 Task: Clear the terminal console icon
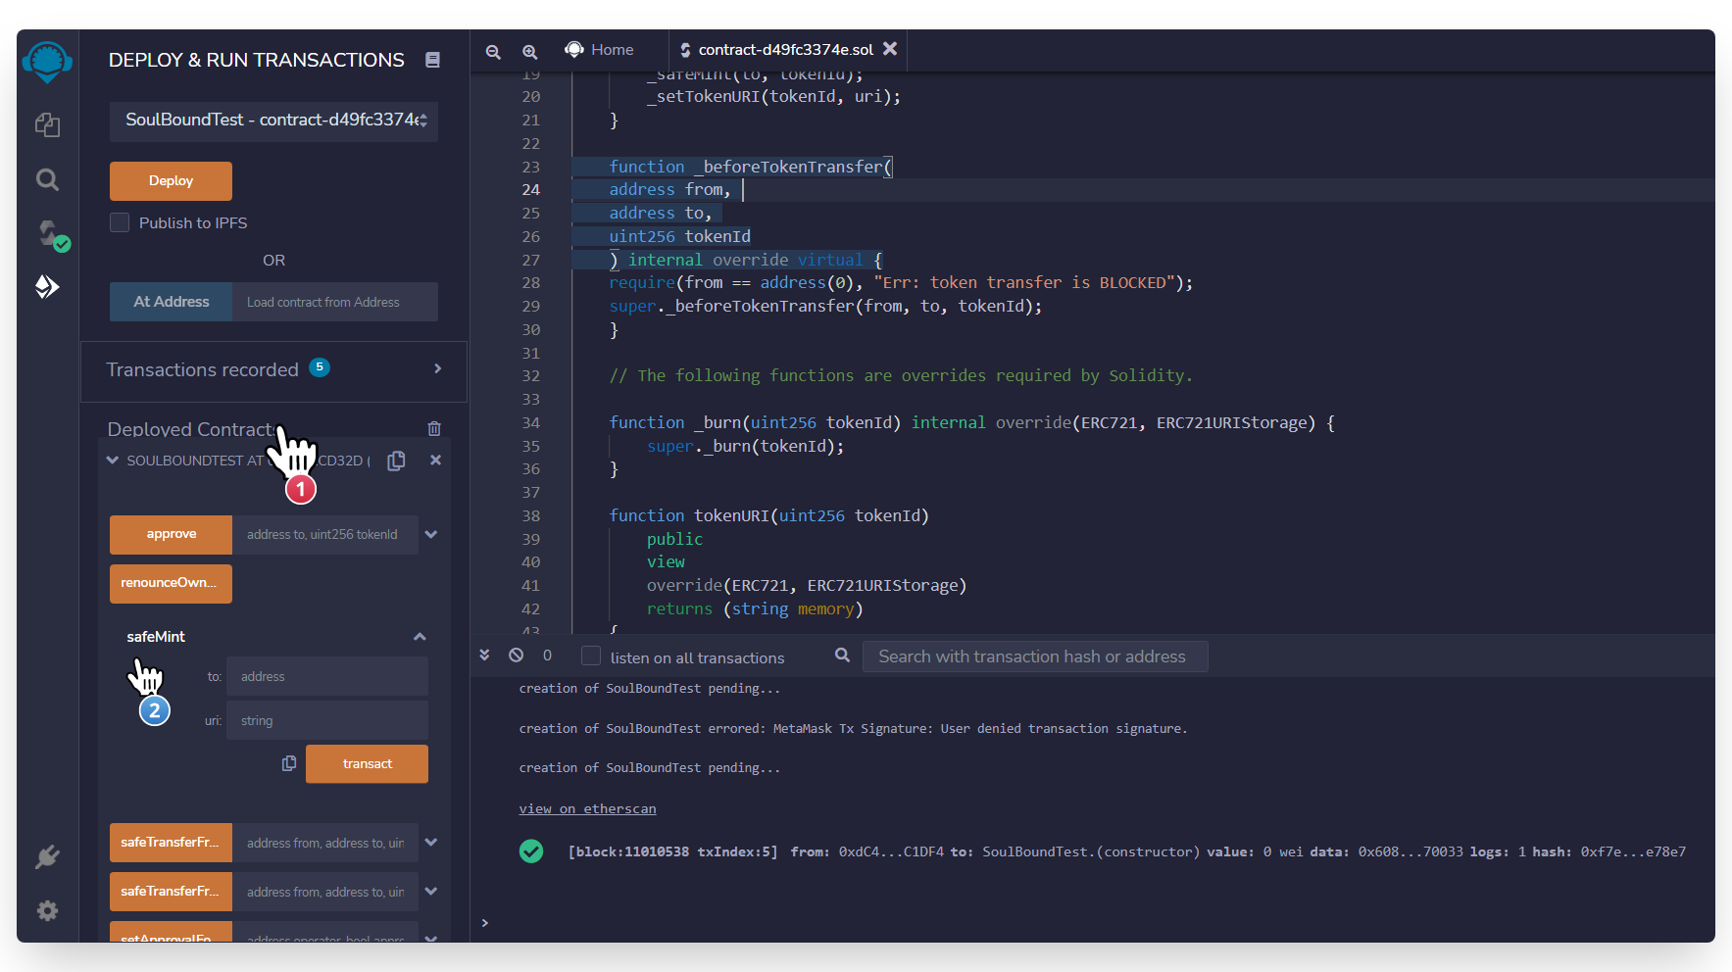click(516, 656)
